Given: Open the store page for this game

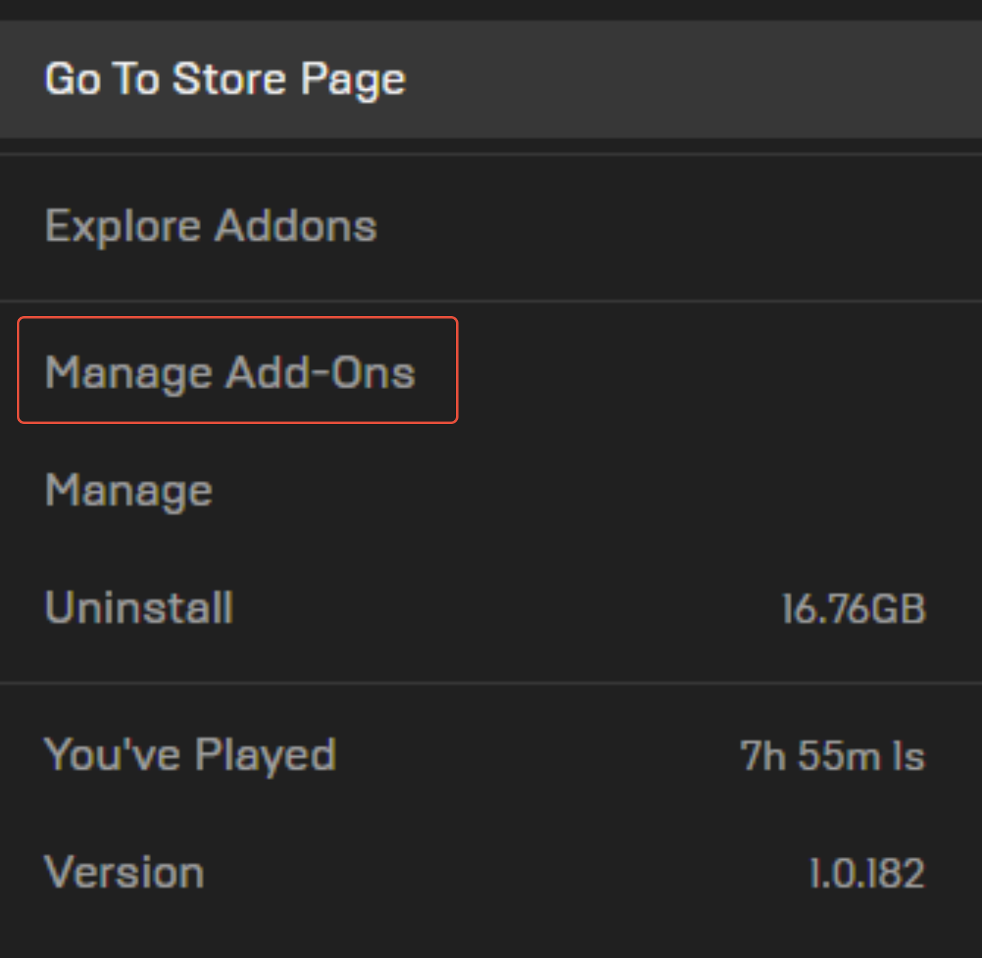Looking at the screenshot, I should coord(225,78).
